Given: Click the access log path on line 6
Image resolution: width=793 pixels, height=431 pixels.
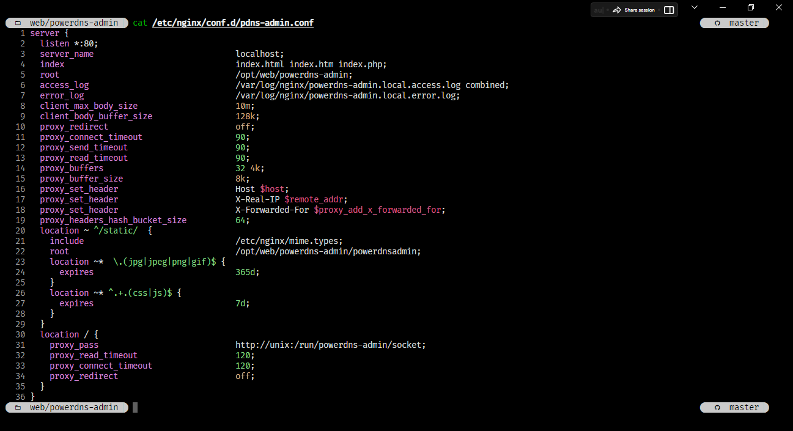Looking at the screenshot, I should coord(348,85).
